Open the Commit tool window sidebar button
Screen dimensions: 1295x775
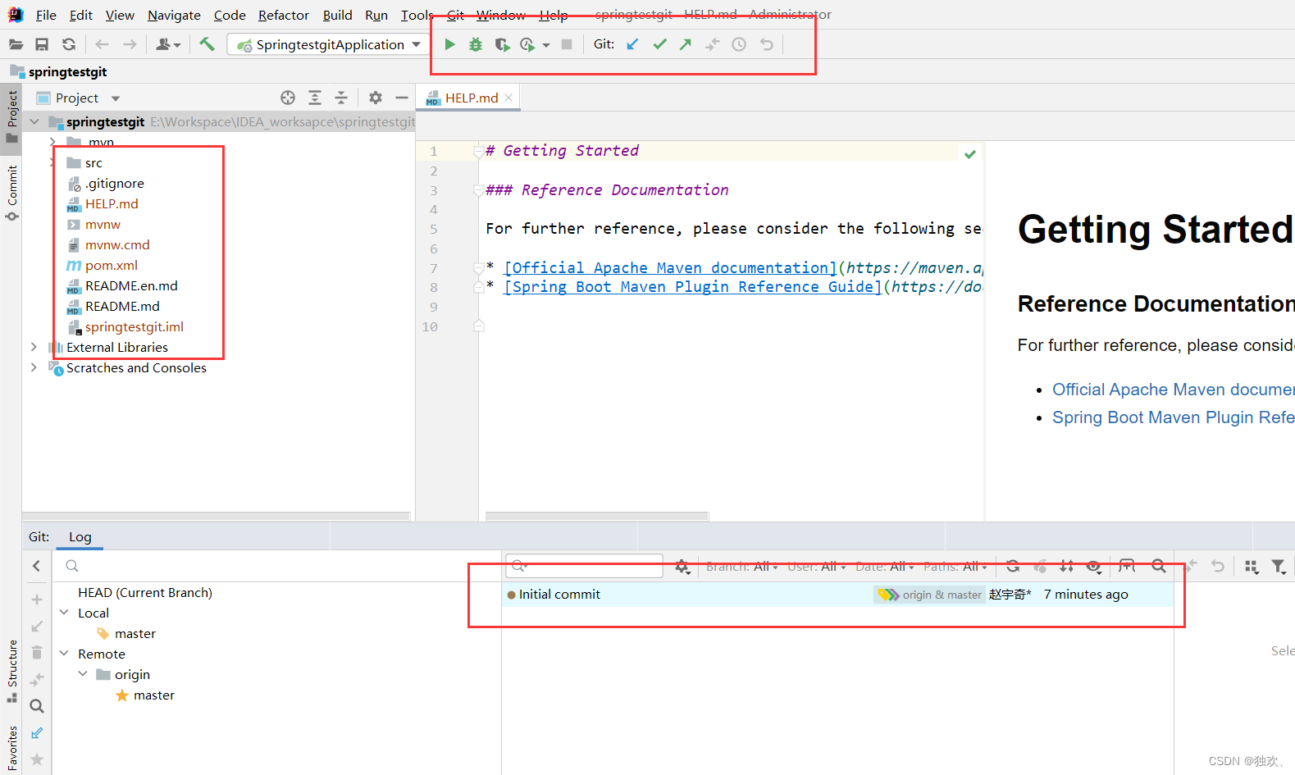point(11,194)
